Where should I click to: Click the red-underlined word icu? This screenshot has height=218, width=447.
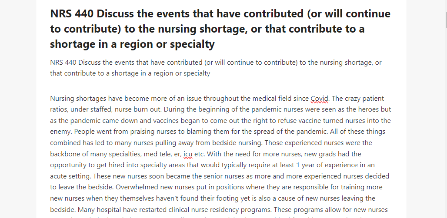pos(188,154)
